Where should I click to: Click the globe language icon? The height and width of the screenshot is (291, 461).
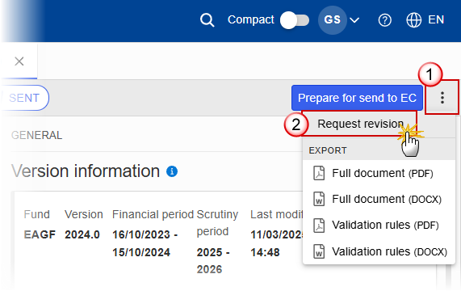(413, 20)
